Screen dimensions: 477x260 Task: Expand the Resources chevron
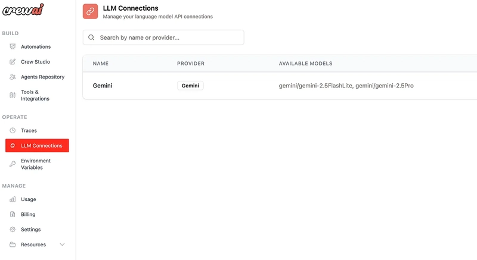[62, 245]
